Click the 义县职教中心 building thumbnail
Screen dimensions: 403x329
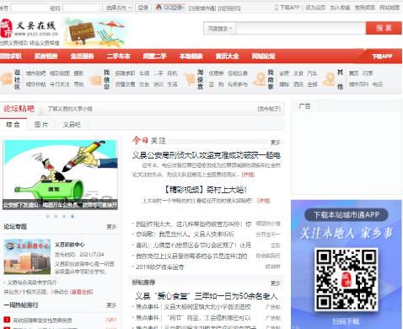pyautogui.click(x=27, y=256)
